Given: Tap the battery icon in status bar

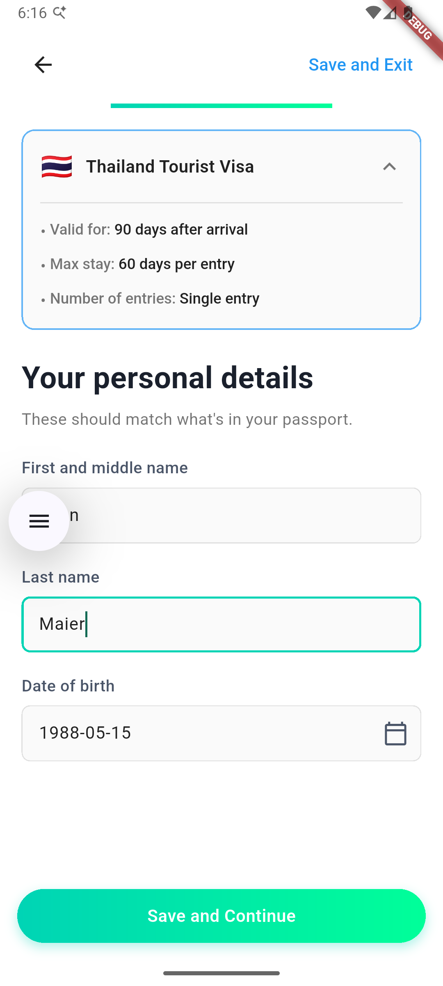Looking at the screenshot, I should pyautogui.click(x=408, y=13).
